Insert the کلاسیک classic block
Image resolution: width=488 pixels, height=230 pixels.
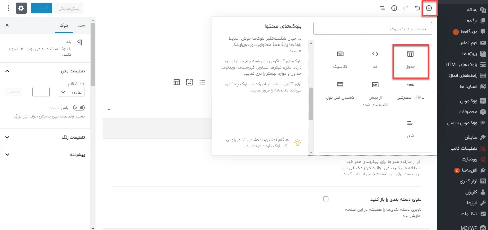click(x=340, y=60)
